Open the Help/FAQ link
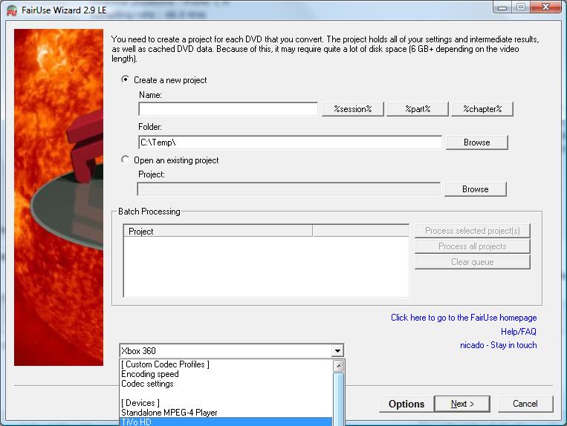The image size is (567, 426). (x=519, y=332)
